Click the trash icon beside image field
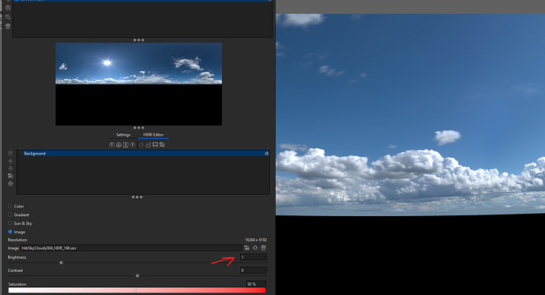The width and height of the screenshot is (545, 295). coord(264,248)
